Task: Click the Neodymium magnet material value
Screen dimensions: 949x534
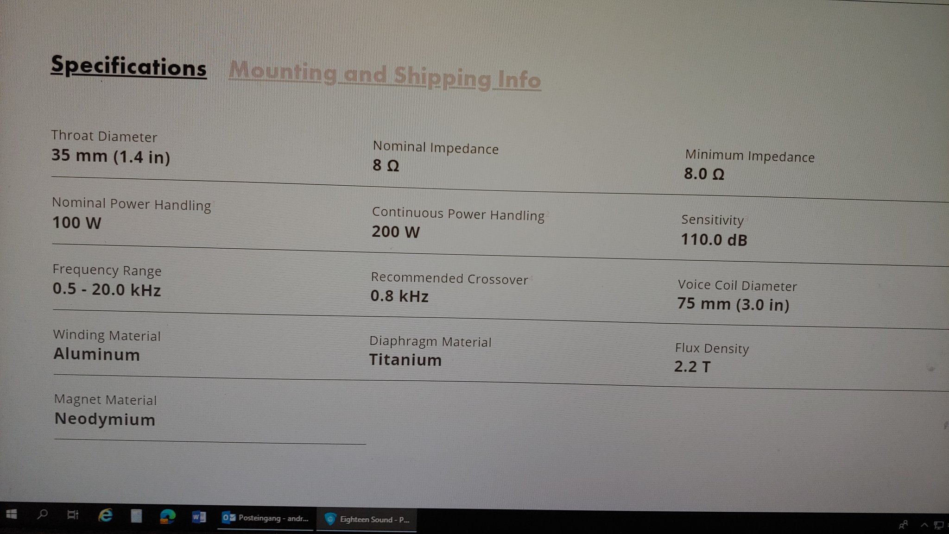Action: tap(105, 419)
